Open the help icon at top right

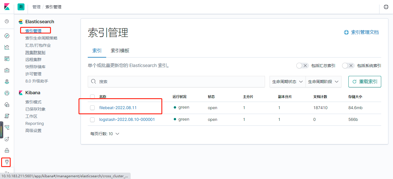pyautogui.click(x=386, y=7)
